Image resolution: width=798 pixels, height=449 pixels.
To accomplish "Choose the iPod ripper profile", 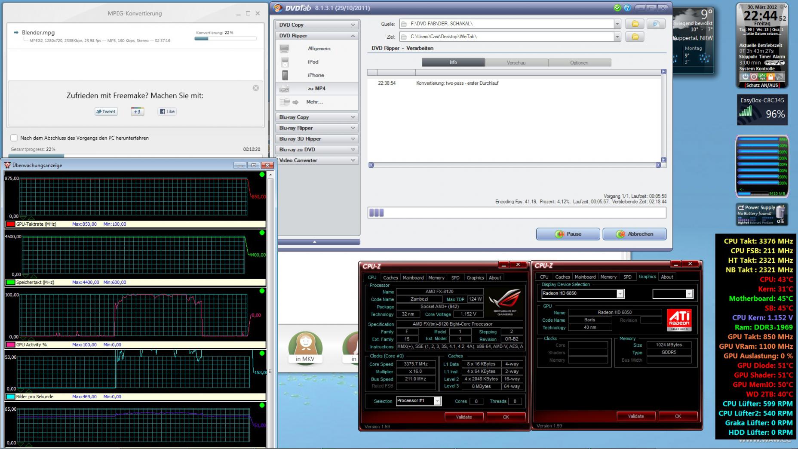I will (316, 62).
